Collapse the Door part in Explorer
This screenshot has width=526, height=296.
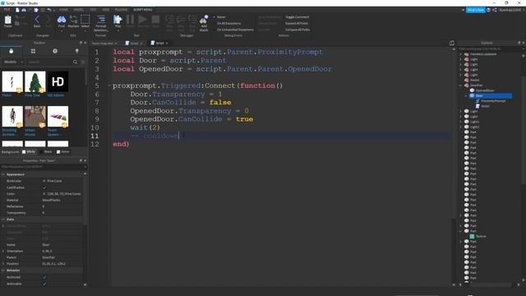(466, 95)
